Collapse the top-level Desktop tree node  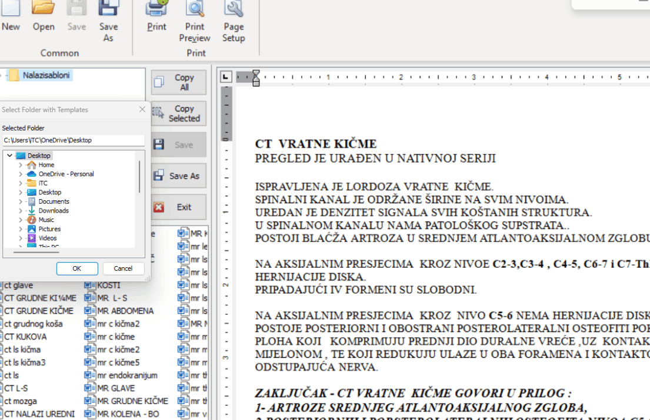click(x=9, y=156)
